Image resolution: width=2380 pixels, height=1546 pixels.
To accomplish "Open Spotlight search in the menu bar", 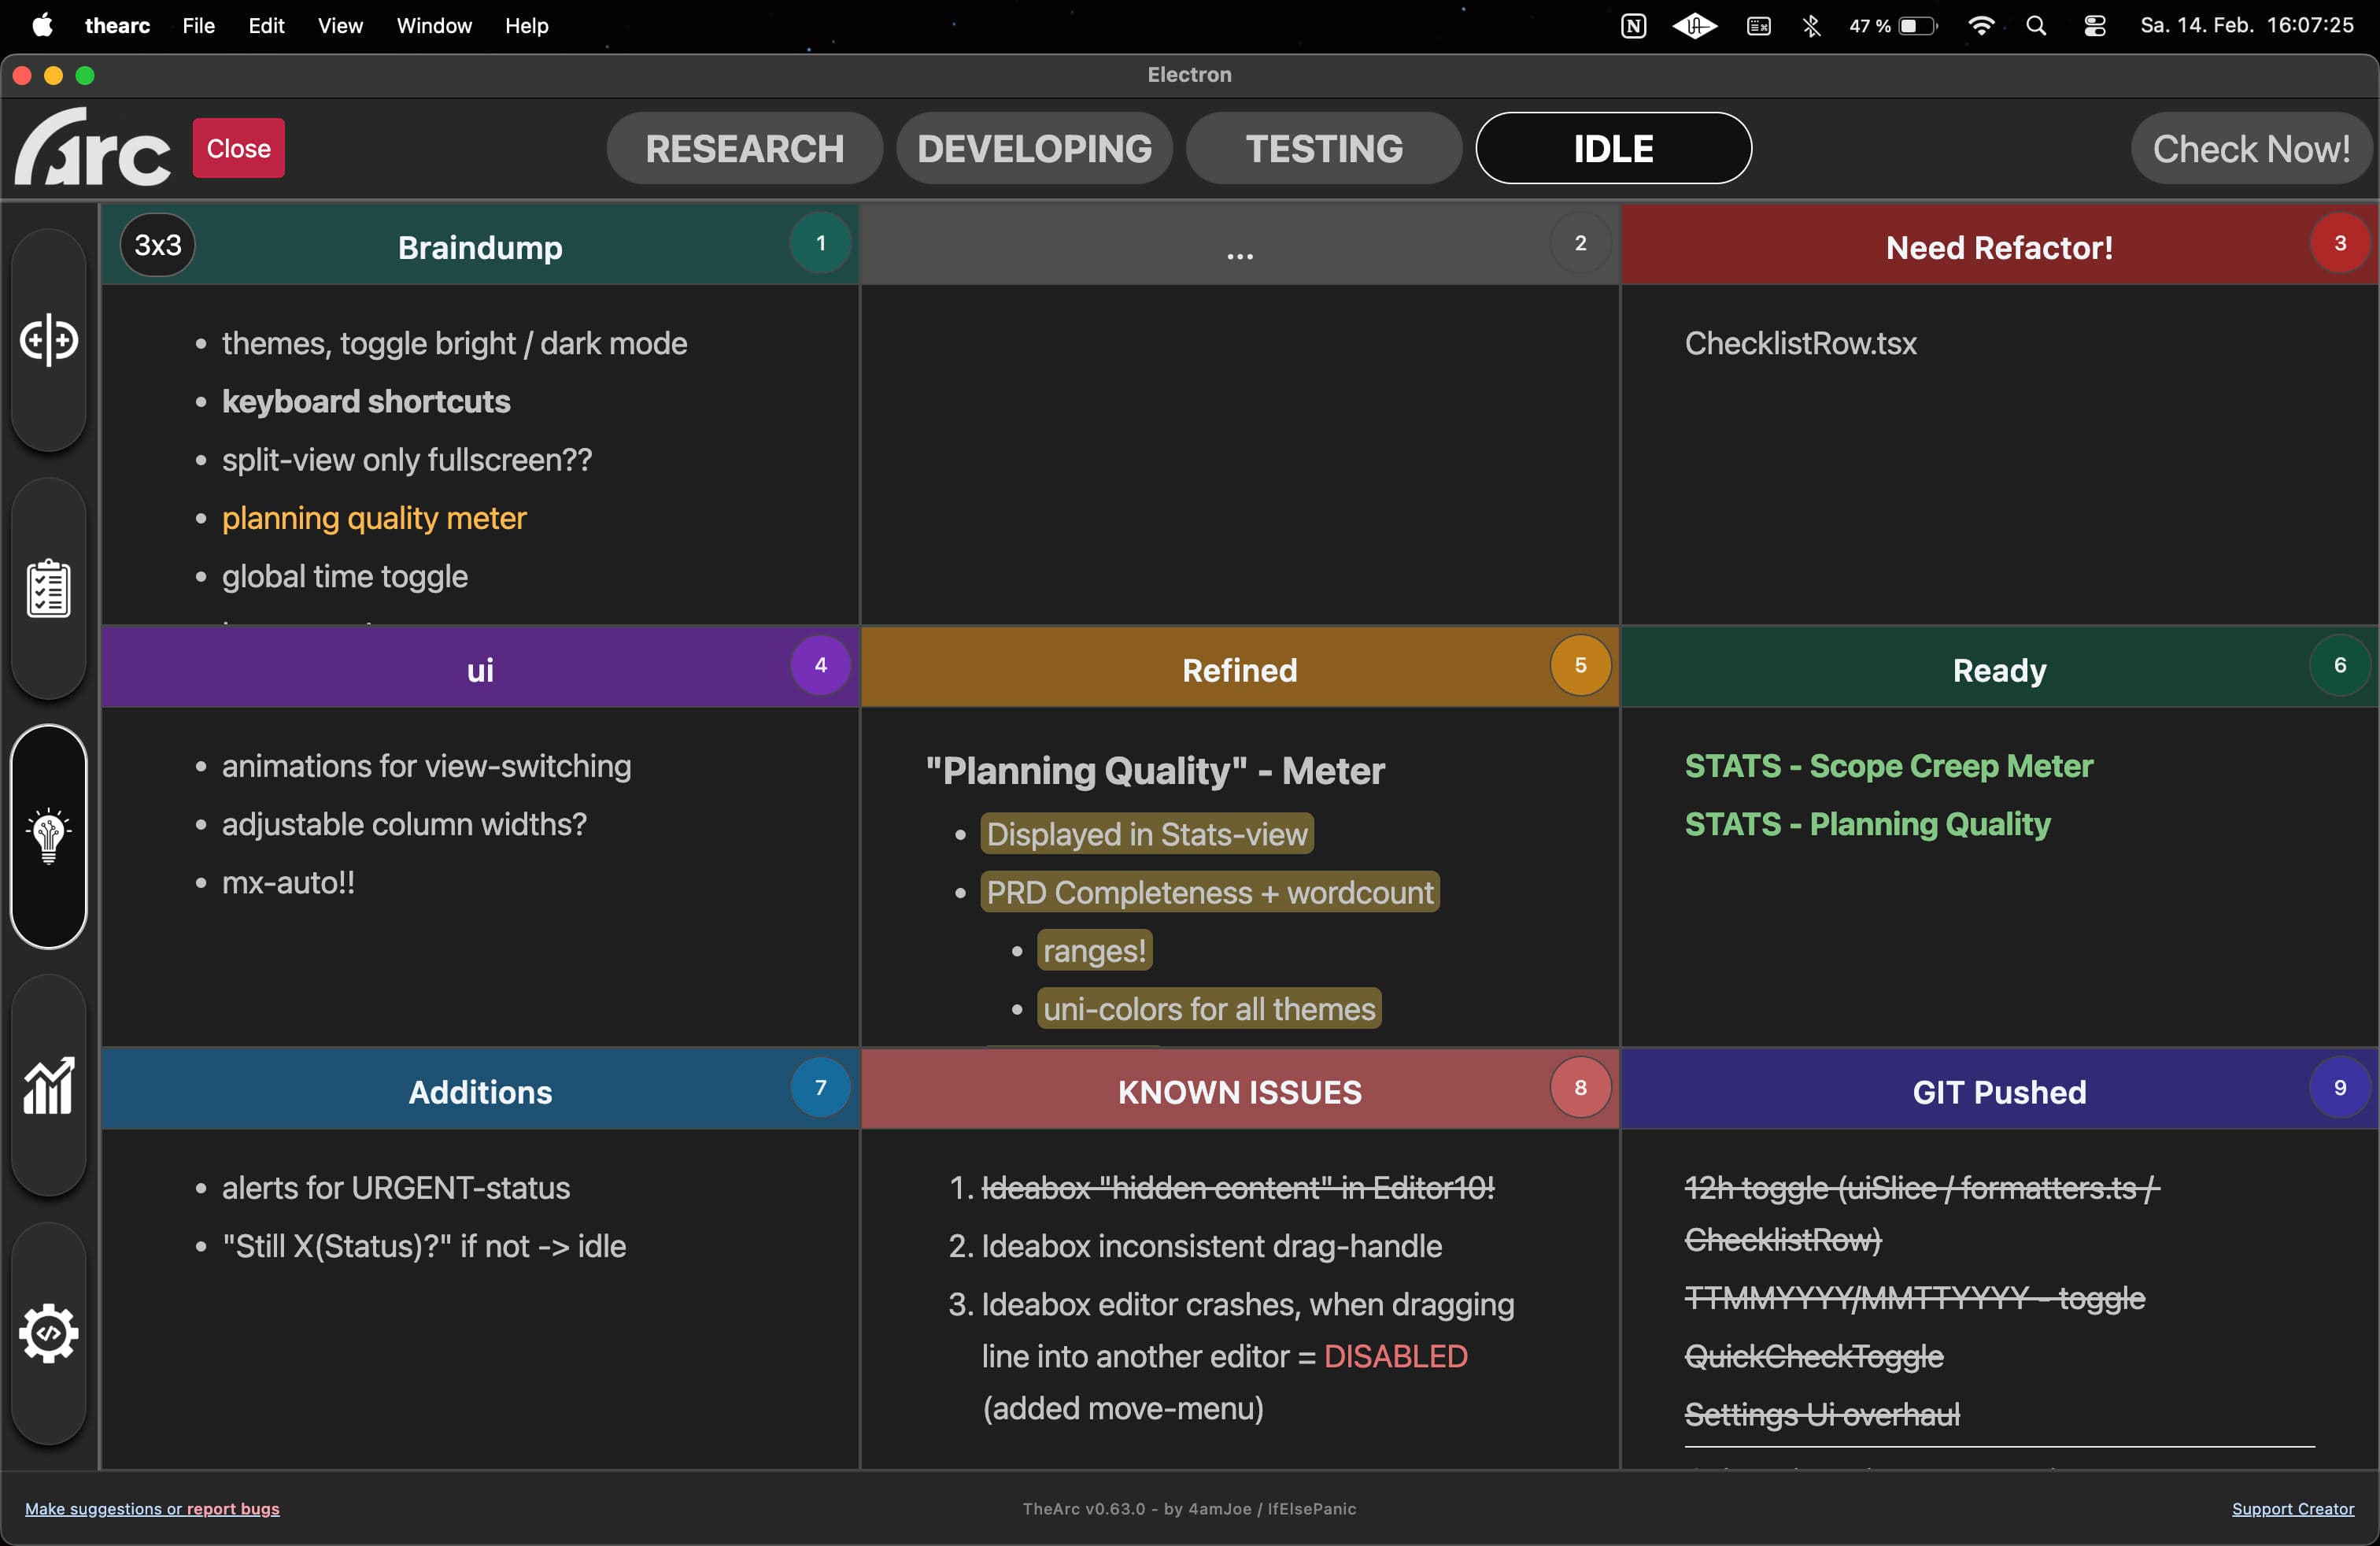I will [2037, 26].
